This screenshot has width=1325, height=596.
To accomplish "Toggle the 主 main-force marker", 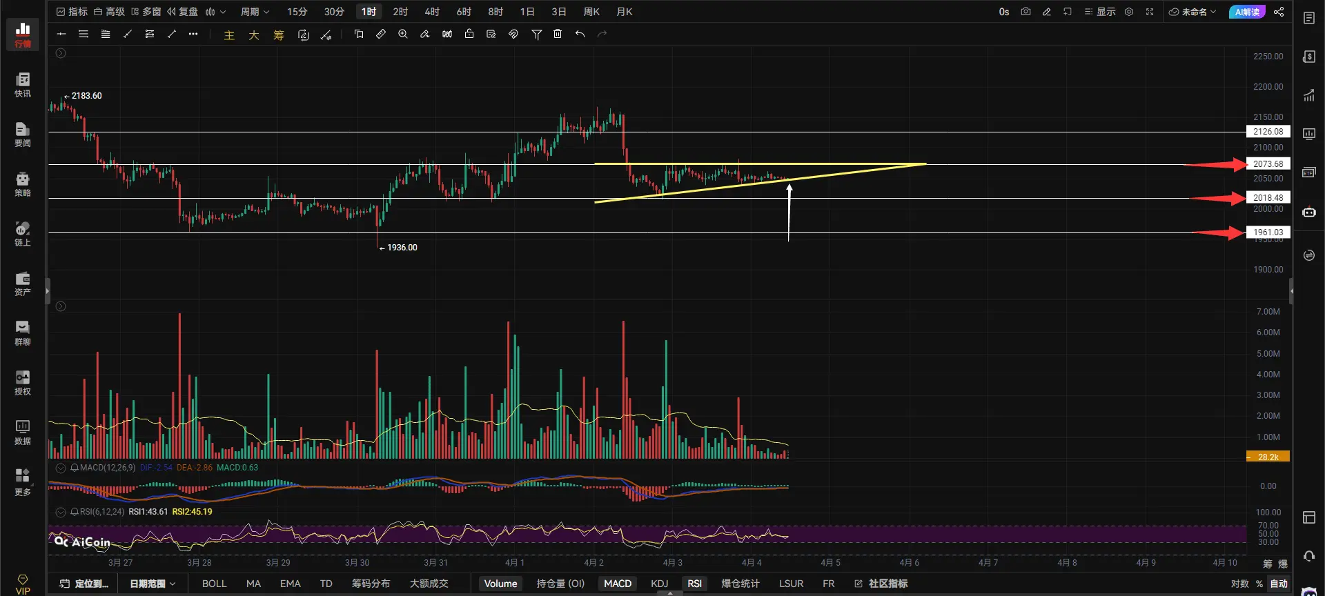I will [x=229, y=35].
